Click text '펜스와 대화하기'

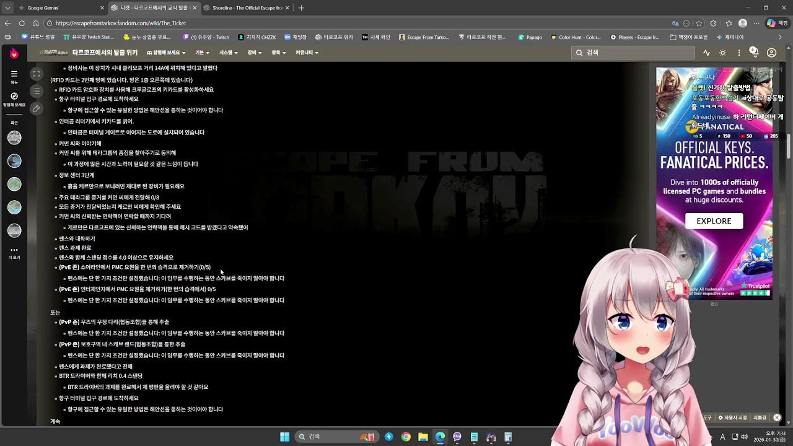click(x=77, y=238)
